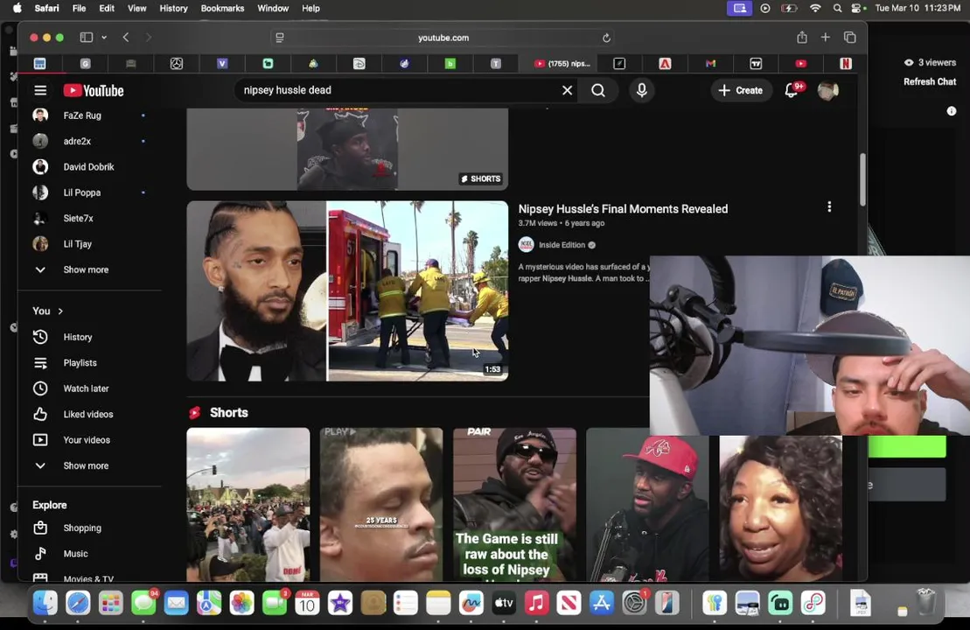Click the YouTube logo

pos(94,90)
